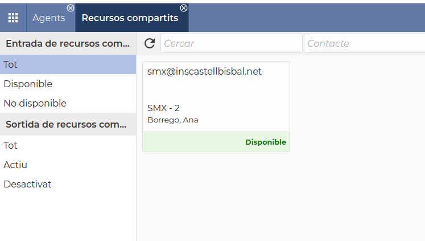The width and height of the screenshot is (425, 241).
Task: Click the green Disponible status bar
Action: (216, 142)
